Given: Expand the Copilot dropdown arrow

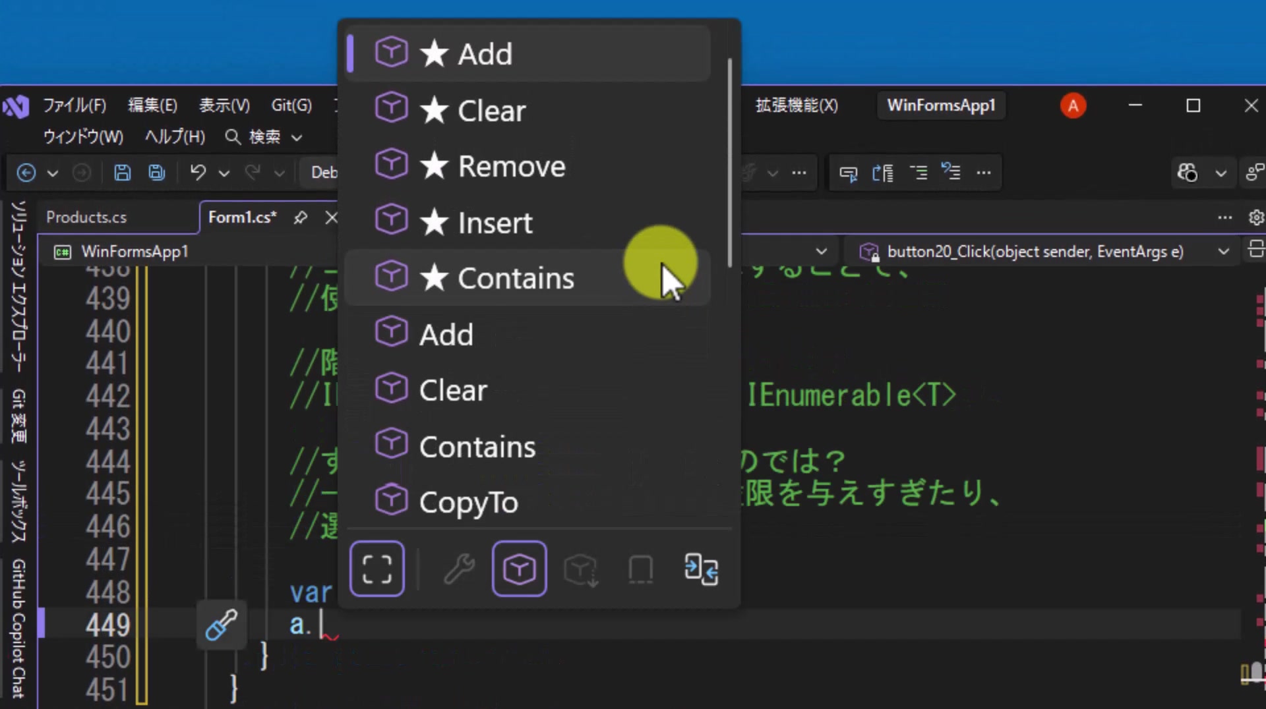Looking at the screenshot, I should [1221, 173].
